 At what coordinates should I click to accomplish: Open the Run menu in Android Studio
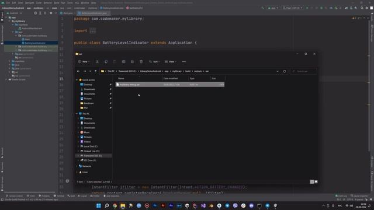pyautogui.click(x=63, y=2)
